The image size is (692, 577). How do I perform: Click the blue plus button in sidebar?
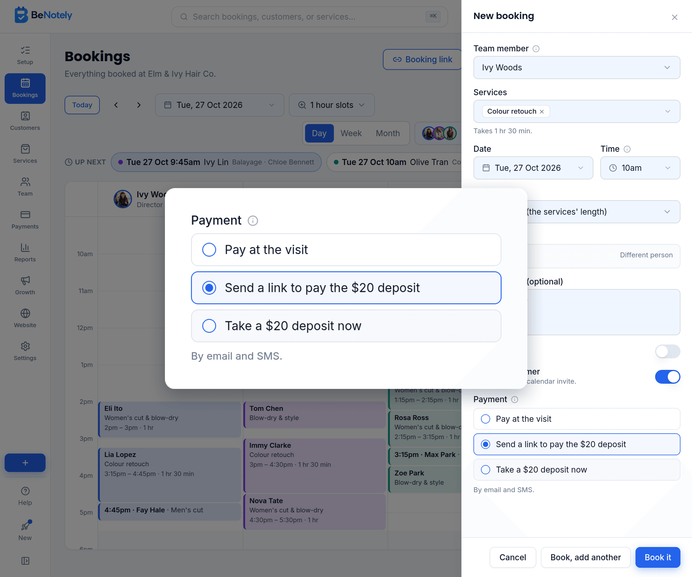point(25,462)
